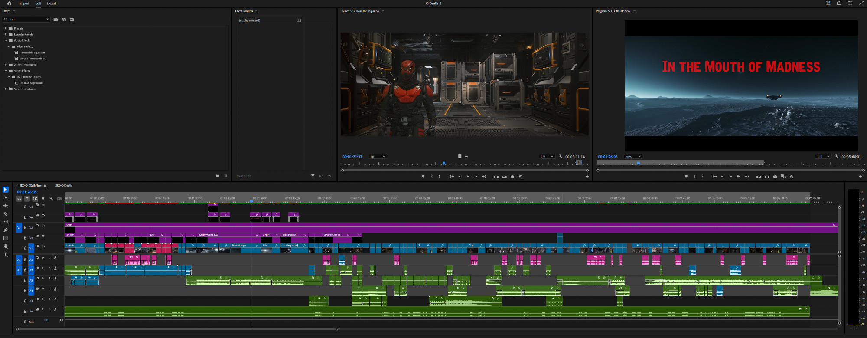Screen dimensions: 867x338
Task: Select the Pen tool
Action: [6, 230]
